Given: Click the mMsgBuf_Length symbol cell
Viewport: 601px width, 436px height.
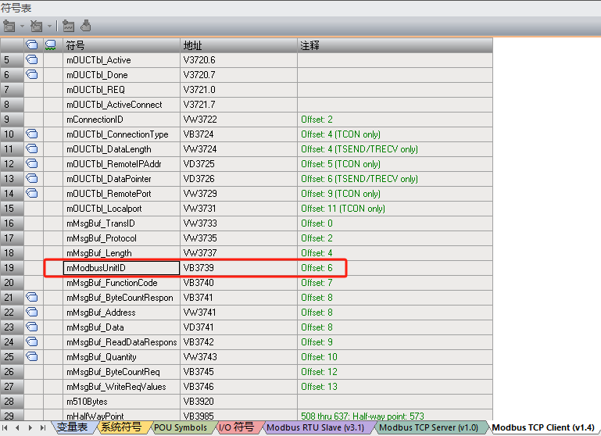Looking at the screenshot, I should tap(121, 253).
